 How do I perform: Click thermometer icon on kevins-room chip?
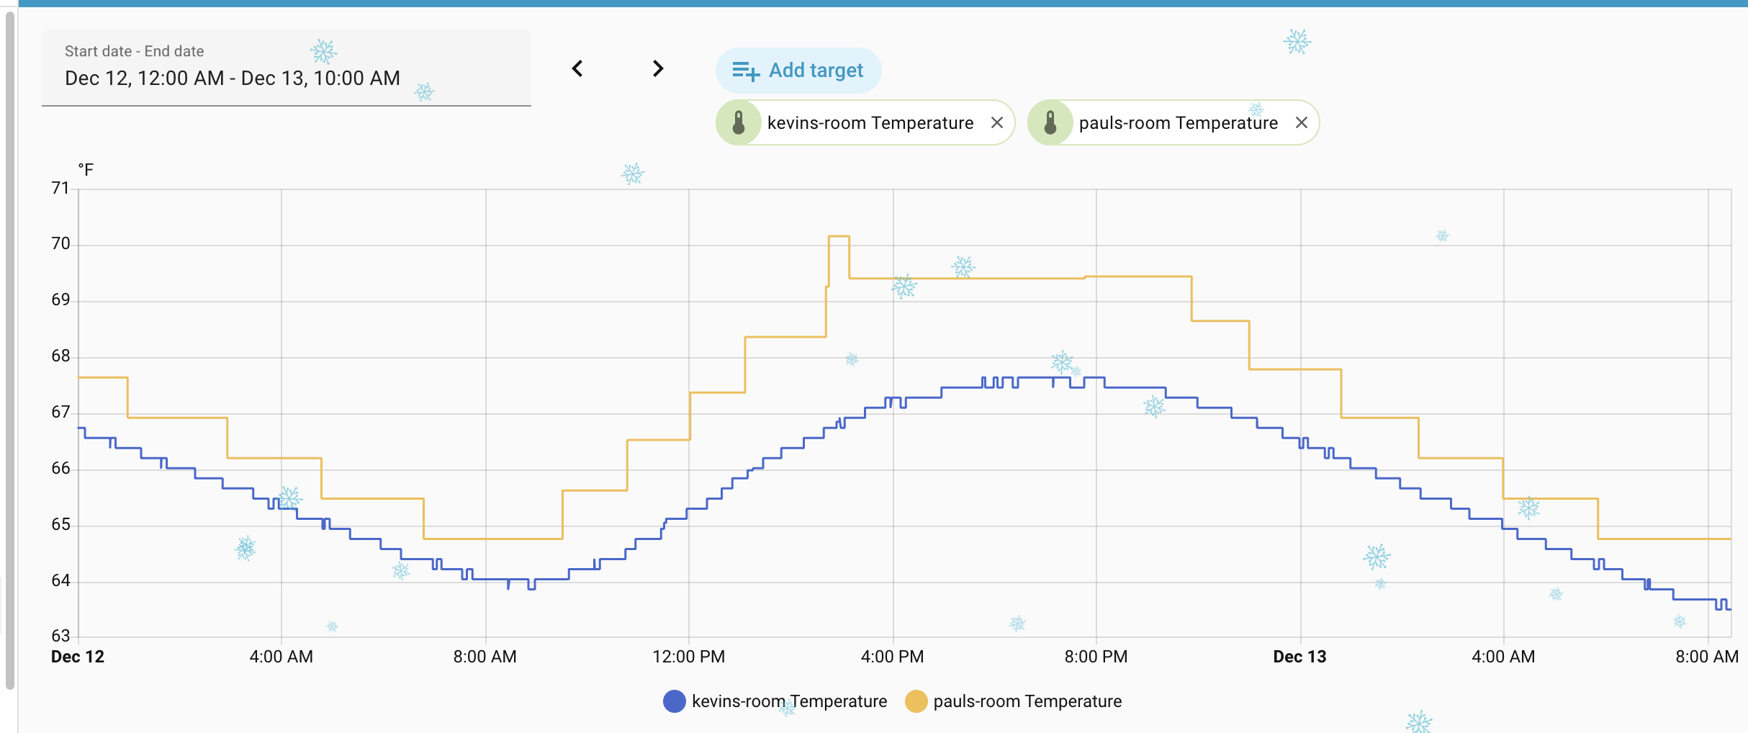coord(739,123)
